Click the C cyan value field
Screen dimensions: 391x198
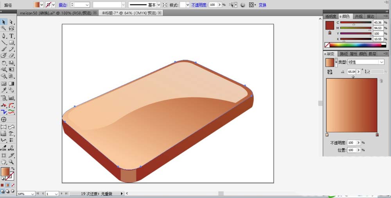(x=378, y=22)
